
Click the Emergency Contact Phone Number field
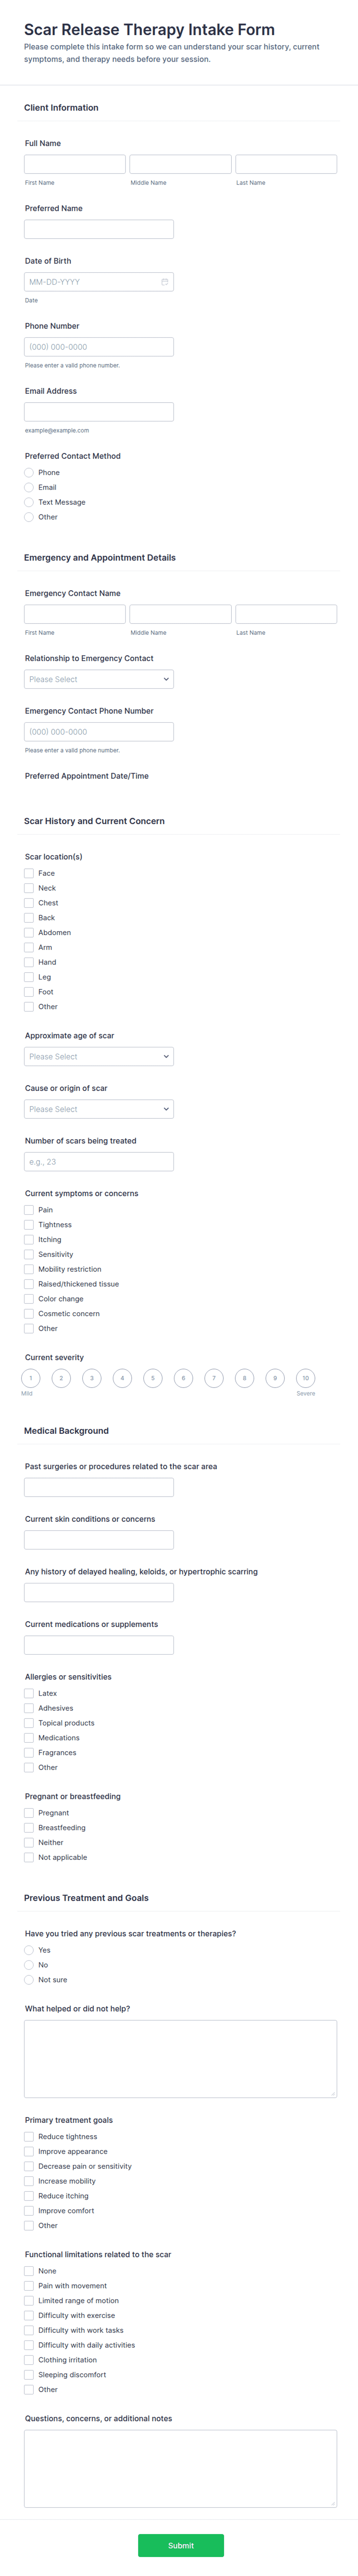(x=99, y=732)
